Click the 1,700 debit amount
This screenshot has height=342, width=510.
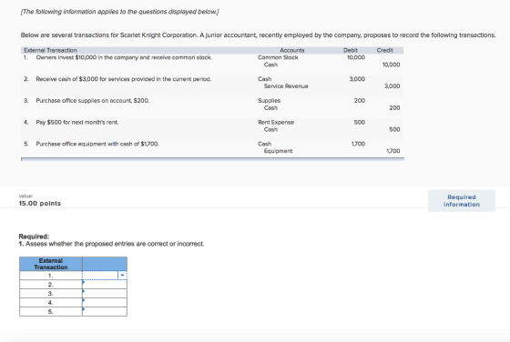tap(358, 144)
